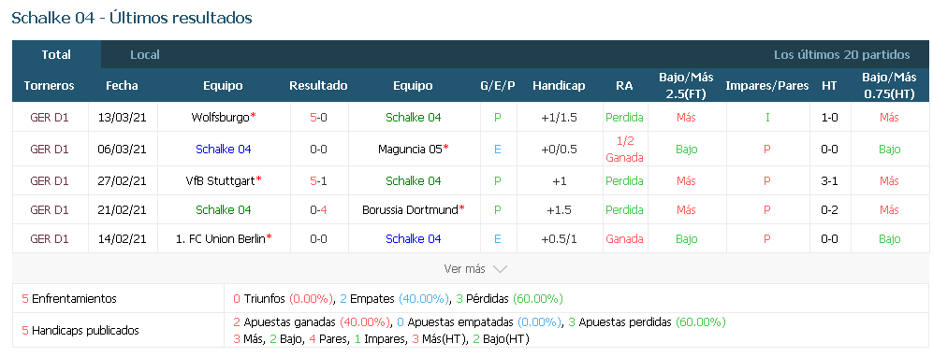Click the Bajo/Más 0.75(HT) header
933x357 pixels.
click(889, 86)
